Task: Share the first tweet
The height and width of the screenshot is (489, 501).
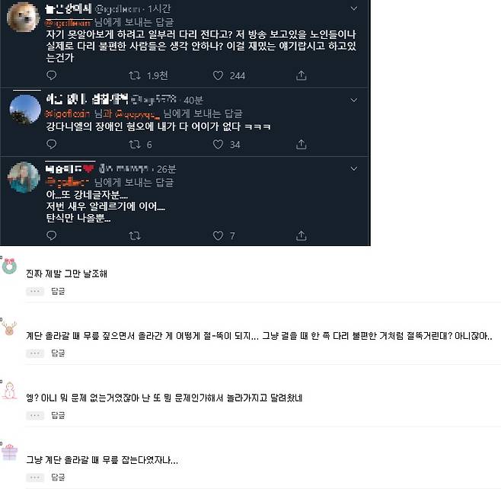Action: pyautogui.click(x=302, y=75)
